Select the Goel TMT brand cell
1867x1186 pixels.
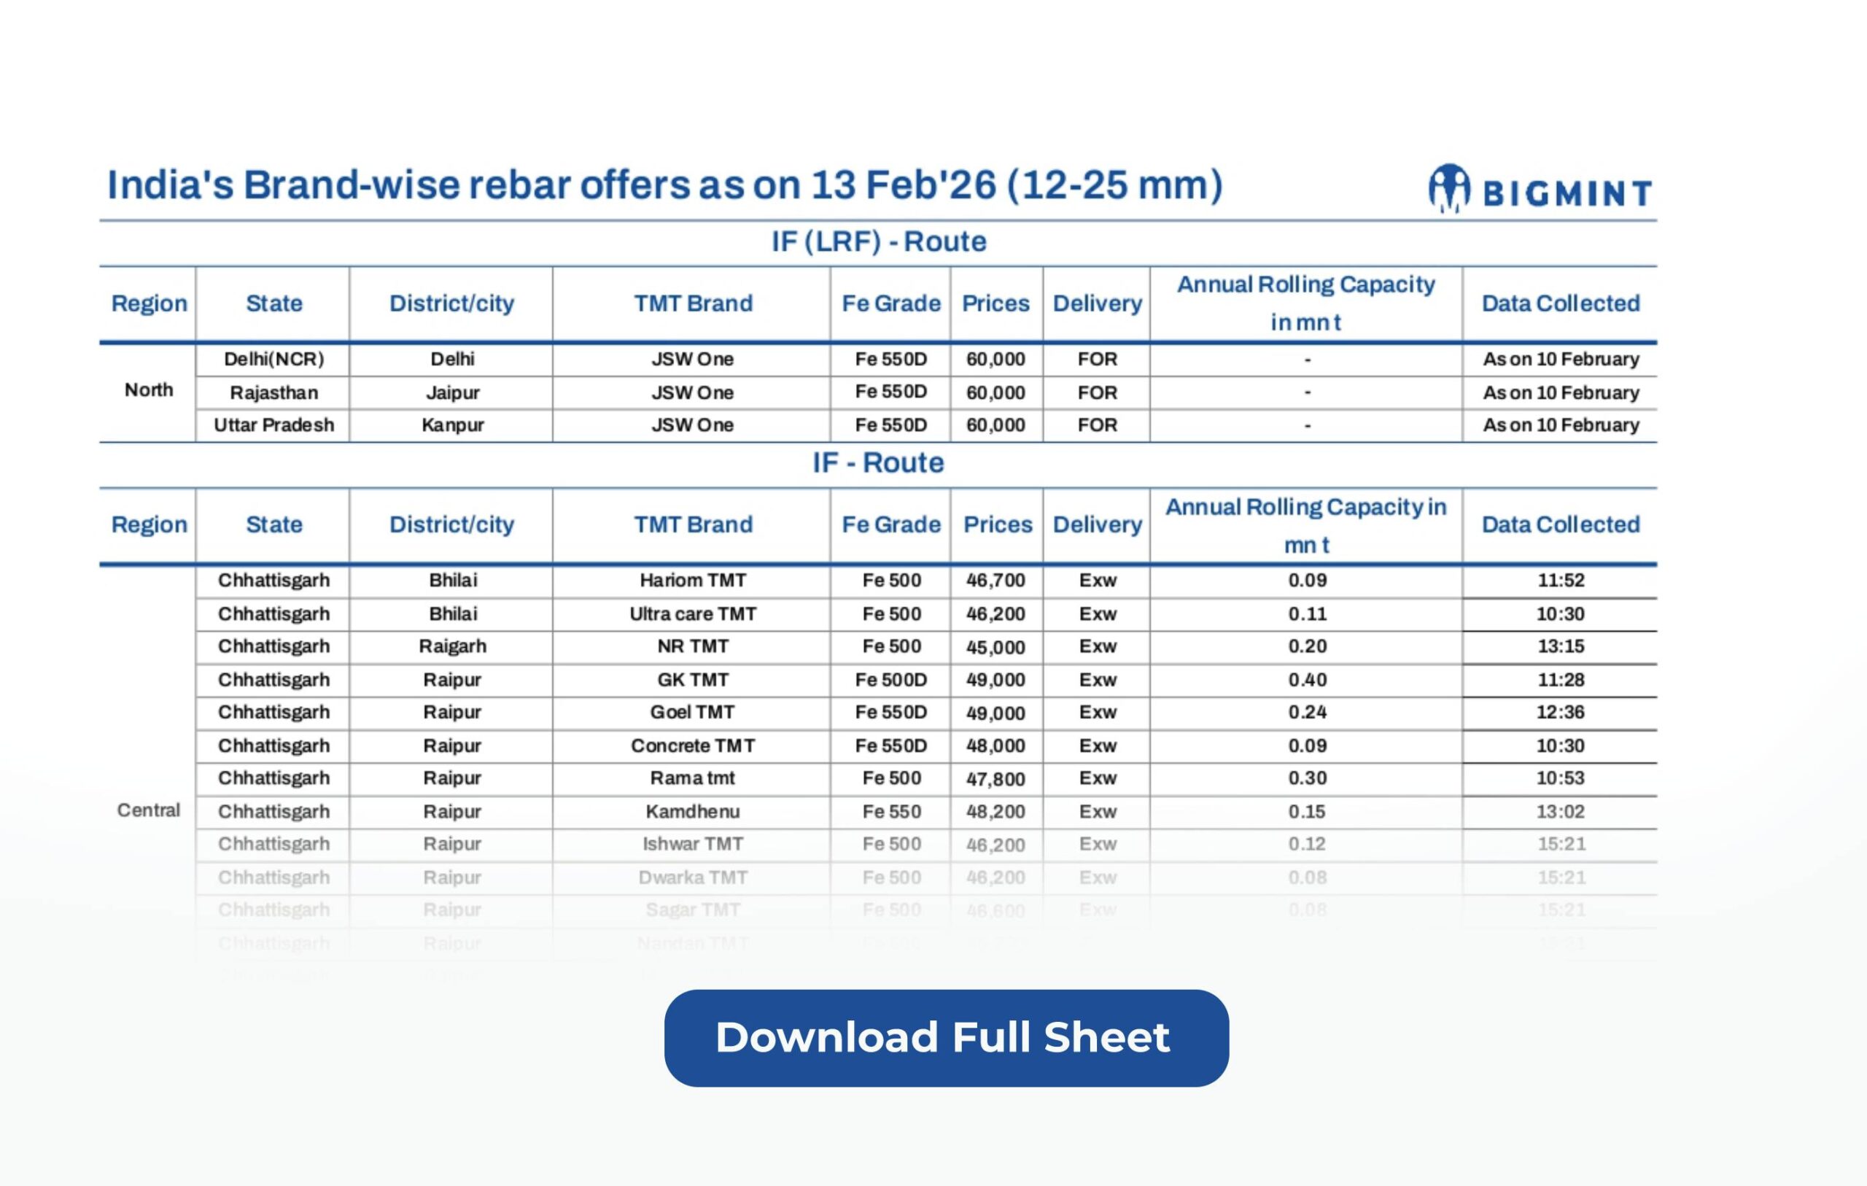691,712
